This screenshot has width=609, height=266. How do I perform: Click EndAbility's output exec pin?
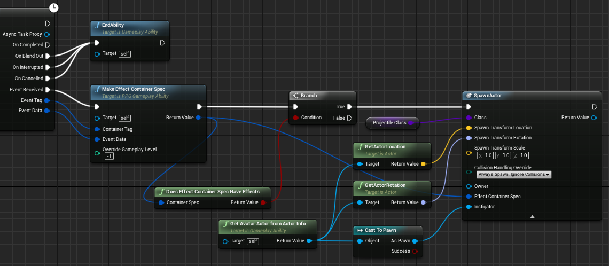tap(163, 43)
